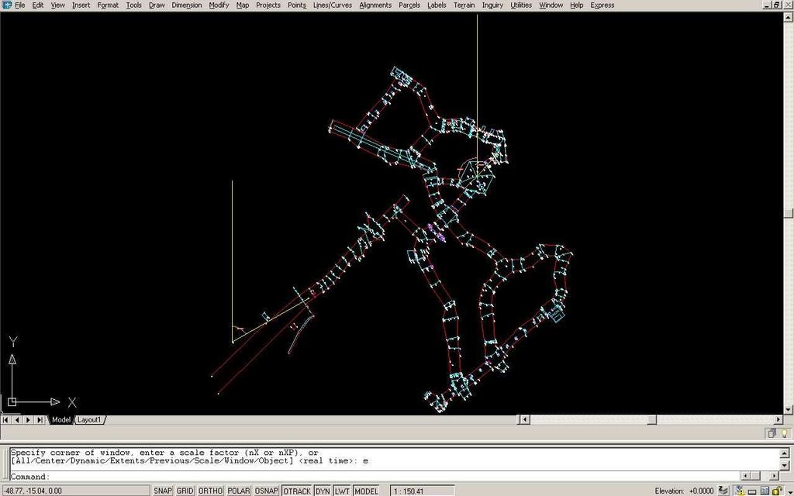Click the drawing's horizontal scrollbar left arrow
794x496 pixels.
coord(524,419)
